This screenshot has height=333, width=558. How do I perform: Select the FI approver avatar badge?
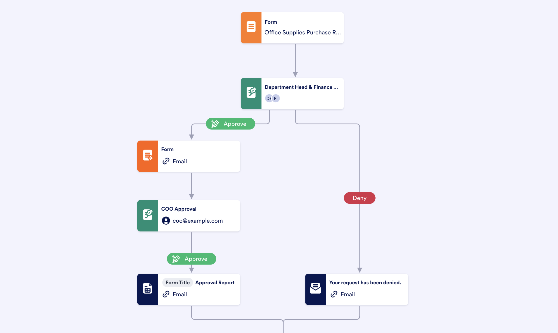click(276, 99)
